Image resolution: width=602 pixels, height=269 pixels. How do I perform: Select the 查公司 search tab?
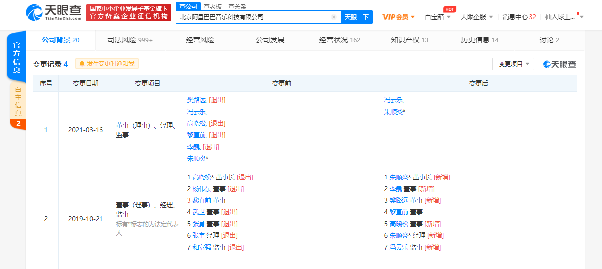188,6
